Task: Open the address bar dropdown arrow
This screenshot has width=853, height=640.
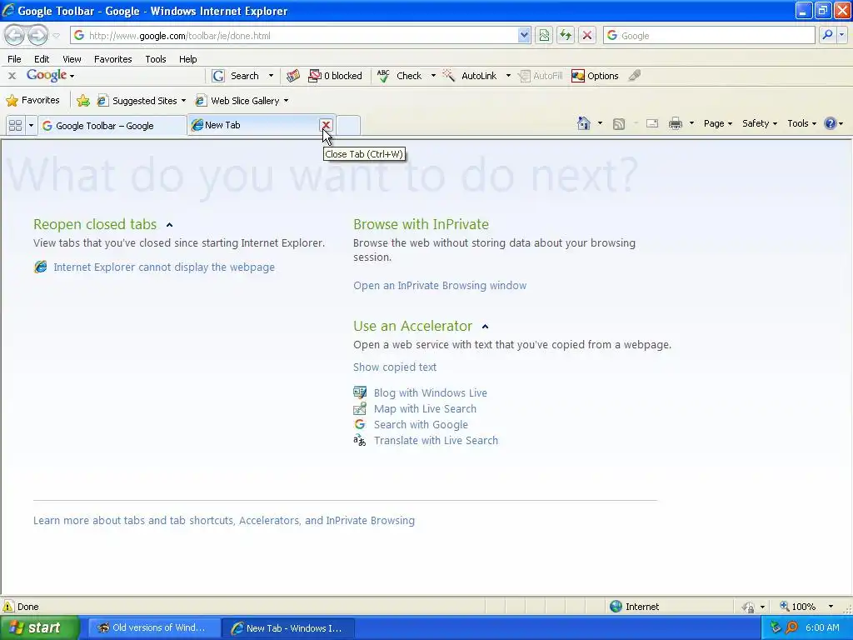Action: click(x=524, y=35)
